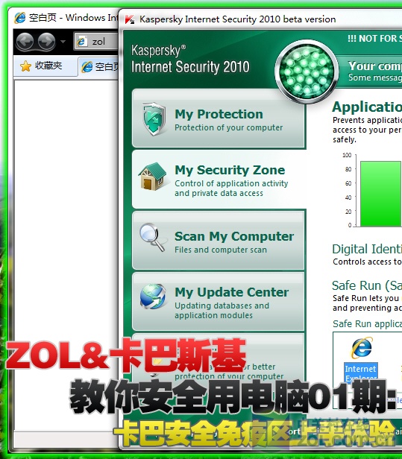Go forward with browser Forward arrow
Viewport: 402px width, 459px height.
pyautogui.click(x=46, y=41)
